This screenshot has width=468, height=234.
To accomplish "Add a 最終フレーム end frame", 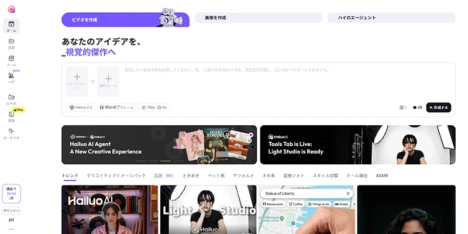I will click(x=108, y=81).
